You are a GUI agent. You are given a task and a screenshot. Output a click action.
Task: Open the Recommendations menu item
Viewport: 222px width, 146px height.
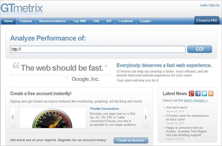point(53,21)
